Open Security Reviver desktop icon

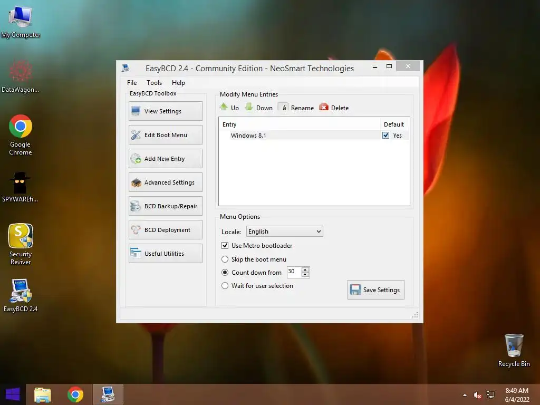(21, 244)
